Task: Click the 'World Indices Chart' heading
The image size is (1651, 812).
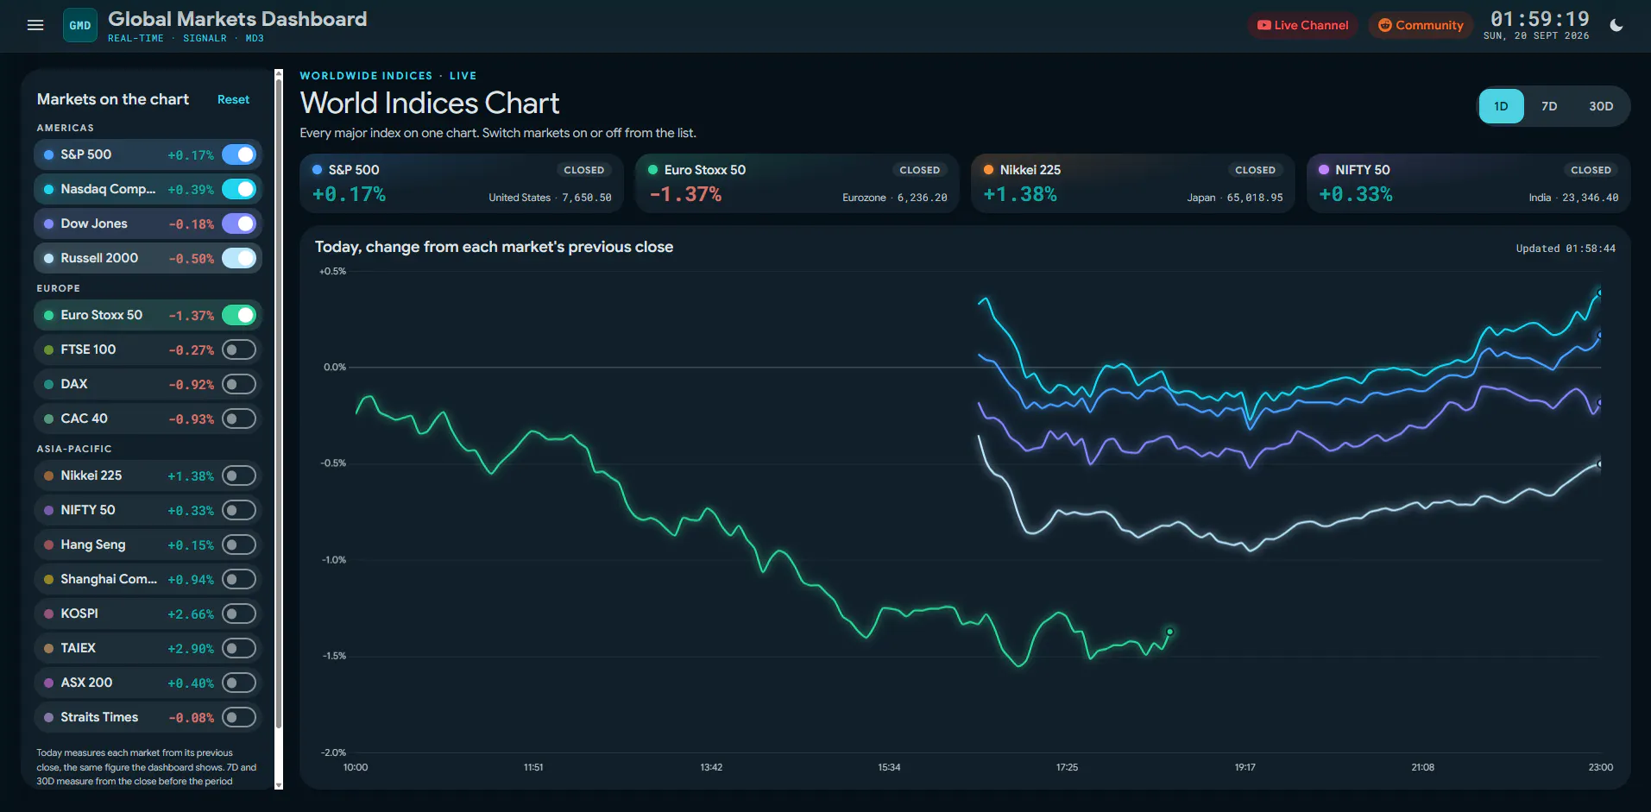Action: [430, 103]
